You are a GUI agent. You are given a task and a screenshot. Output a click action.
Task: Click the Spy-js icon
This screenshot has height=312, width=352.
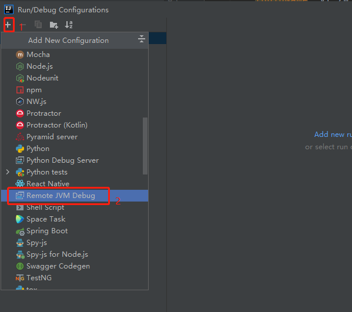(20, 243)
